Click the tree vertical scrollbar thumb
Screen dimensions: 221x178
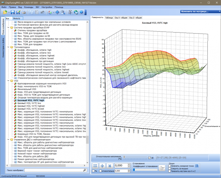point(87,140)
